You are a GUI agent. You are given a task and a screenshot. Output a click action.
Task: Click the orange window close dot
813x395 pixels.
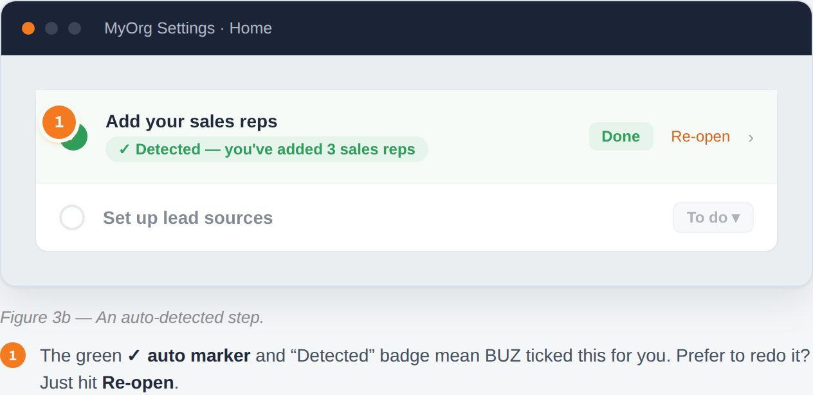[x=28, y=28]
